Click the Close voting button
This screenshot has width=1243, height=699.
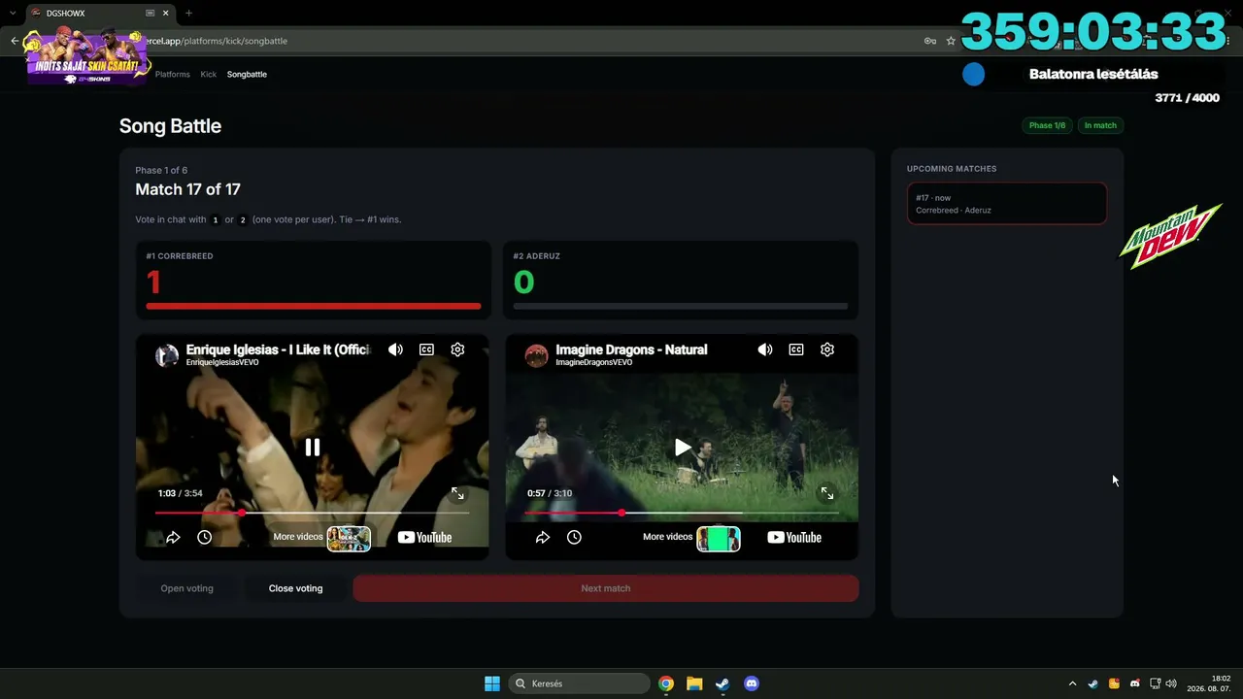click(295, 588)
